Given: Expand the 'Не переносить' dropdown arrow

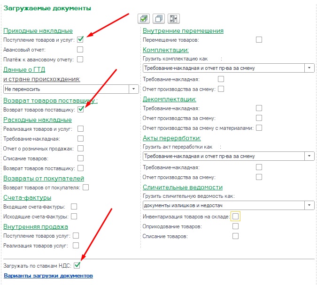Looking at the screenshot, I should click(x=134, y=88).
